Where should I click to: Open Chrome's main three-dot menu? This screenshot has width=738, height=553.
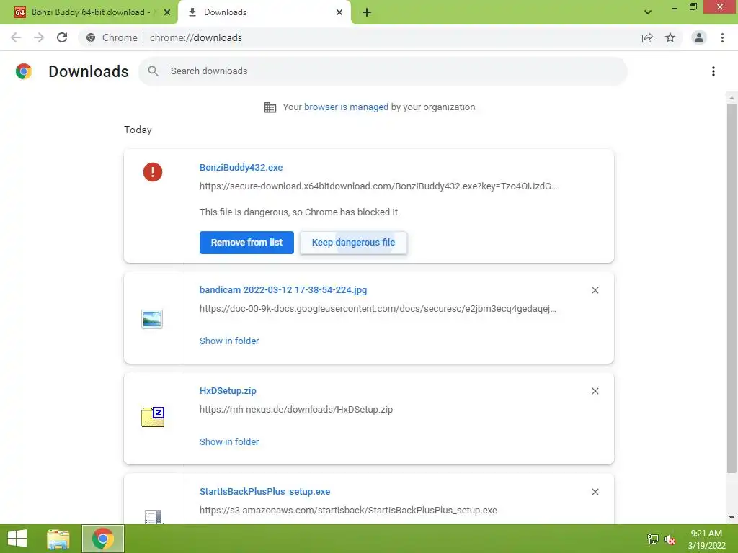coord(722,37)
